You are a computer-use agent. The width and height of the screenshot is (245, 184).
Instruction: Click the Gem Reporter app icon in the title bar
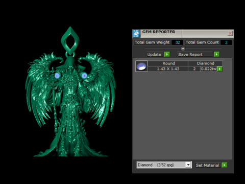pos(136,33)
